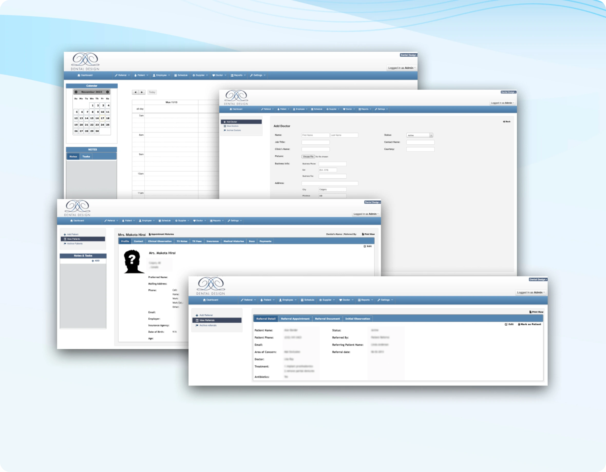This screenshot has width=606, height=472.
Task: Switch to the Referral Appointment tab
Action: pyautogui.click(x=295, y=319)
